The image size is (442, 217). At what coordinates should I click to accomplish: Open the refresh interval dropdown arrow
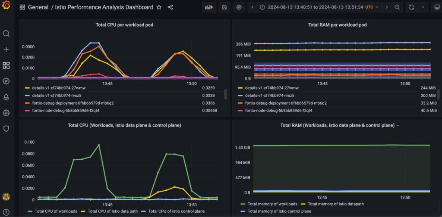tap(423, 7)
